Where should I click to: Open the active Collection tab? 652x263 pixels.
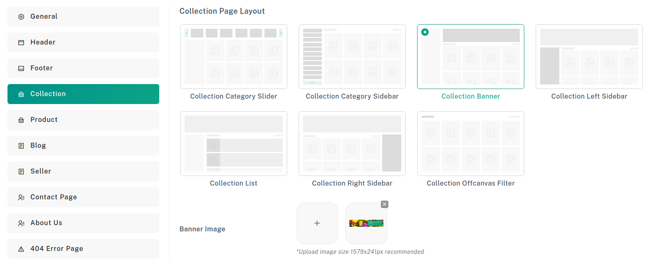(x=83, y=94)
